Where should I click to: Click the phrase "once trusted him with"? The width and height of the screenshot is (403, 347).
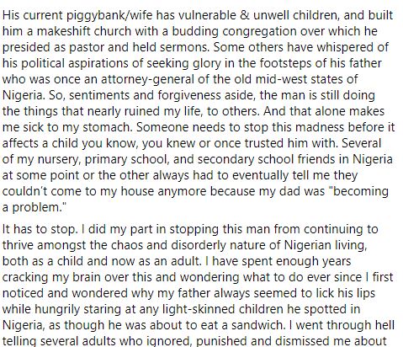pyautogui.click(x=275, y=143)
